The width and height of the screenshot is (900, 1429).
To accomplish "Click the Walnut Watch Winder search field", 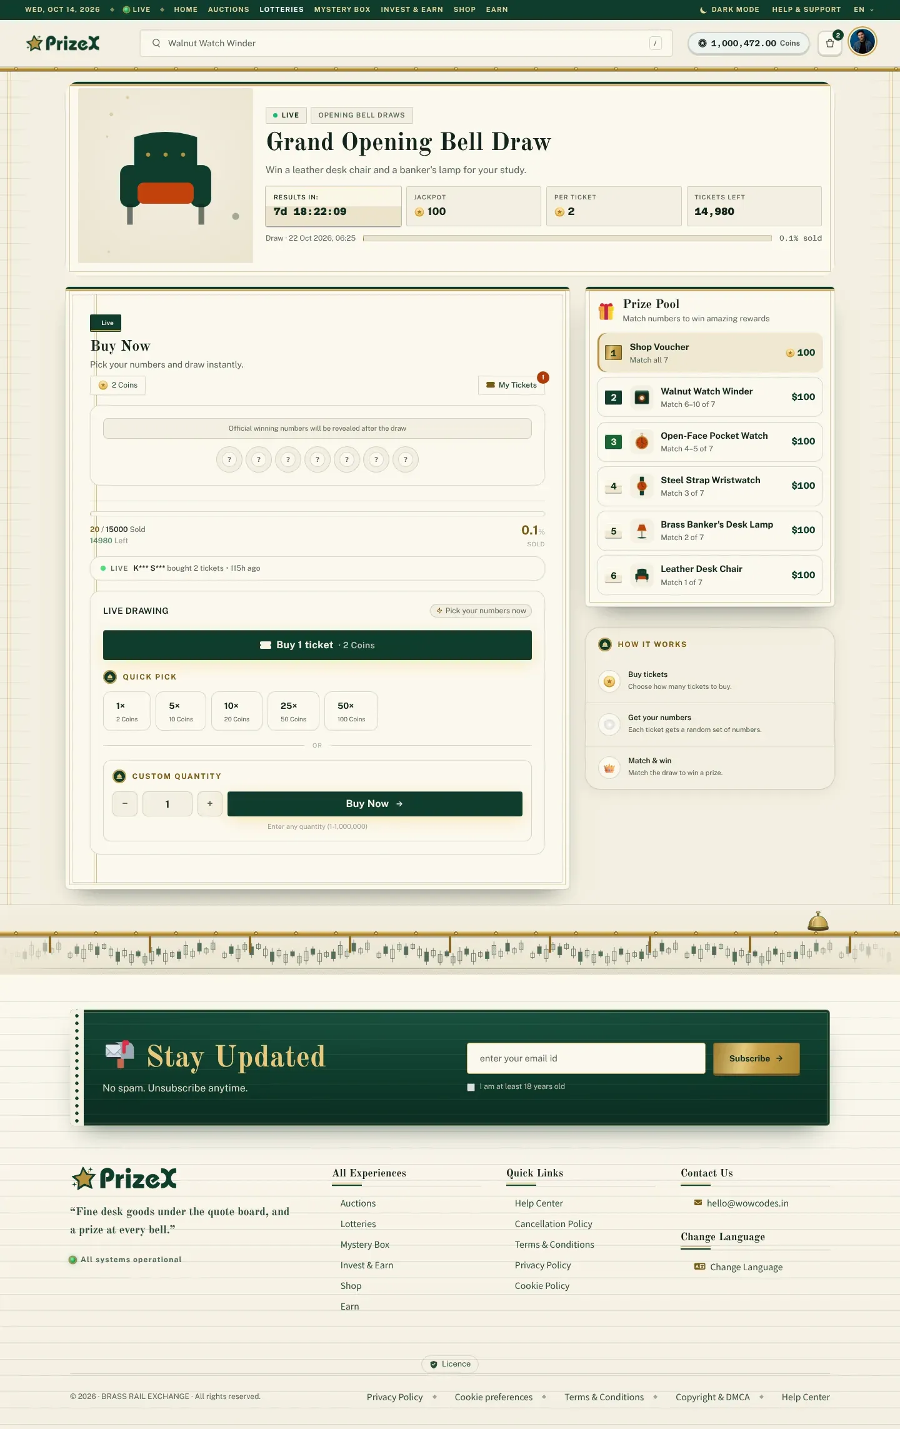I will point(406,43).
